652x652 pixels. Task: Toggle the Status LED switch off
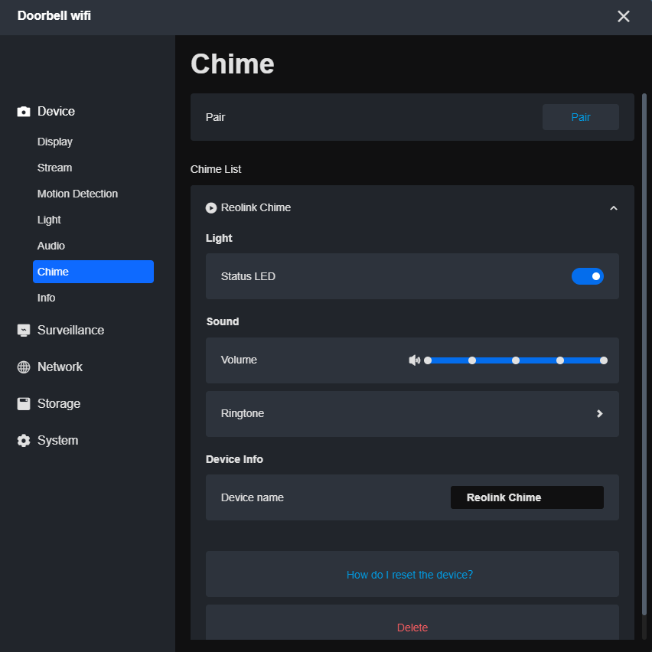[x=587, y=276]
